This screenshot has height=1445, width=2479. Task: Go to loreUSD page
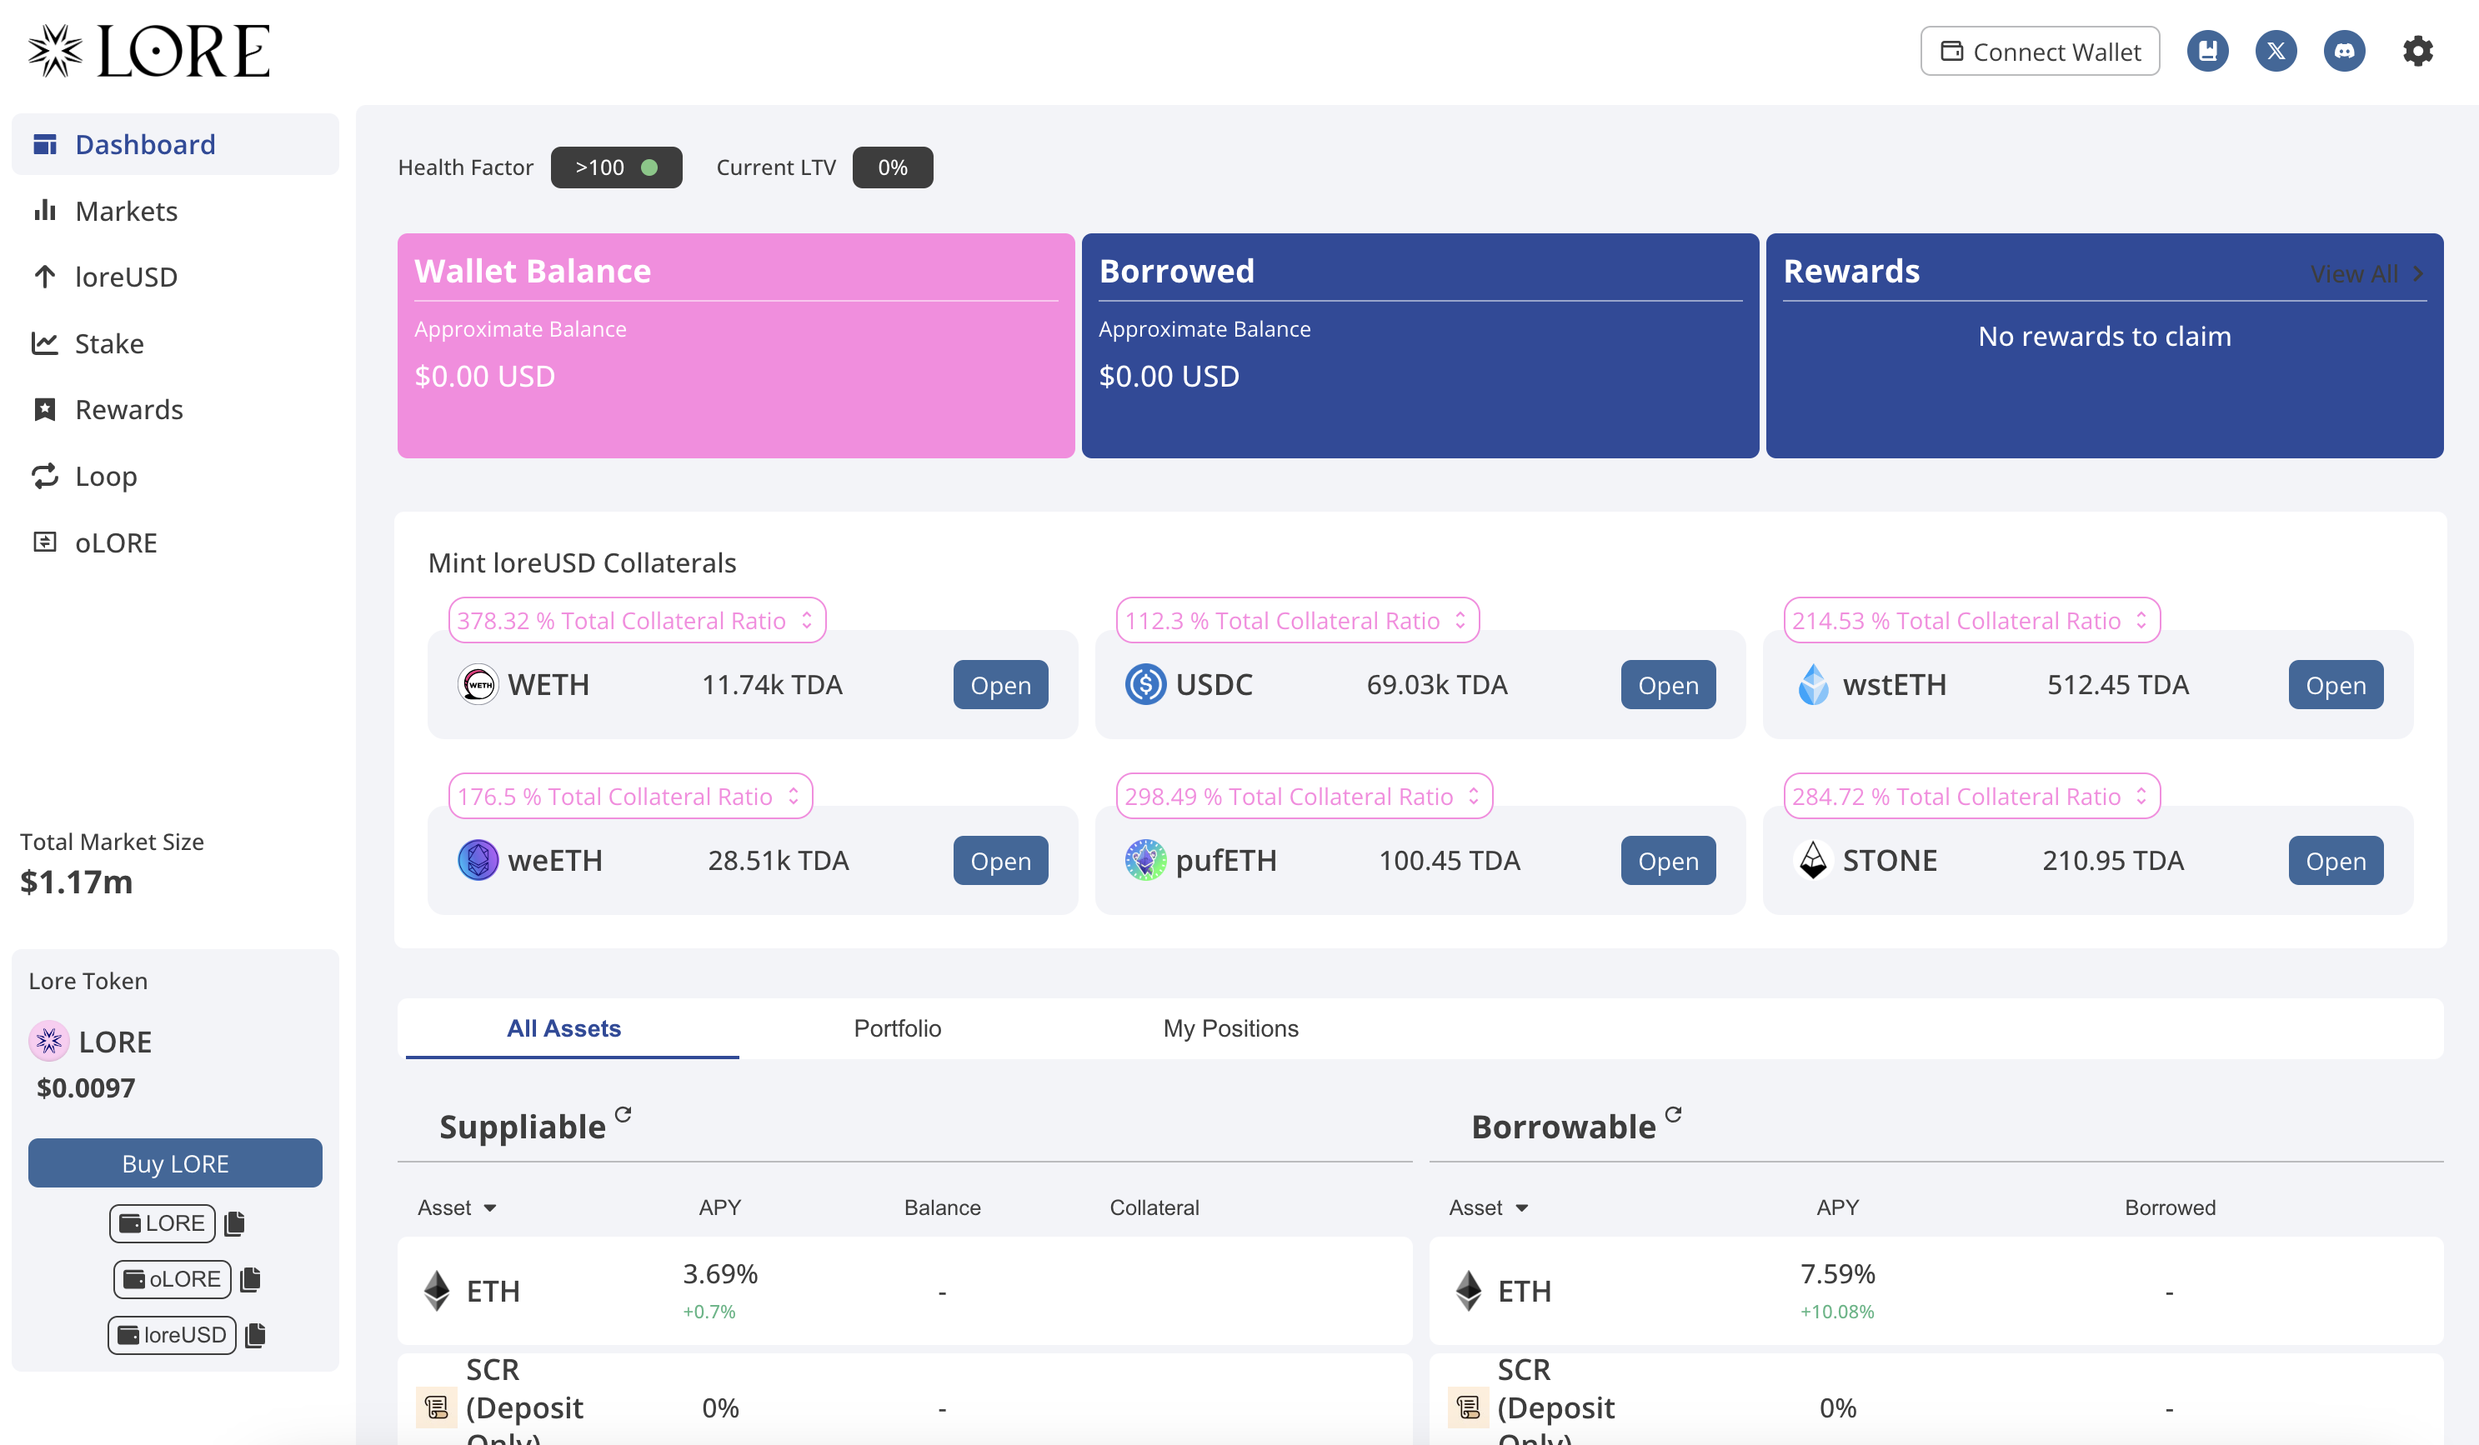[x=175, y=277]
